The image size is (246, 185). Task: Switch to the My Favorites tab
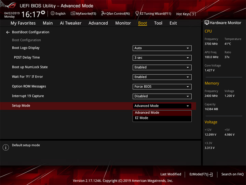coord(23,23)
